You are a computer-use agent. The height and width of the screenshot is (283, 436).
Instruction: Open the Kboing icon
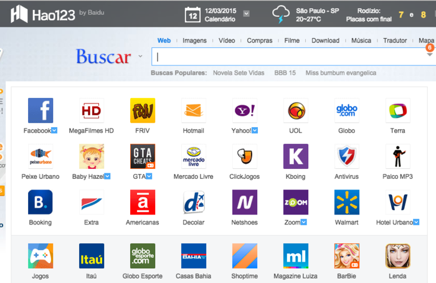pos(296,156)
